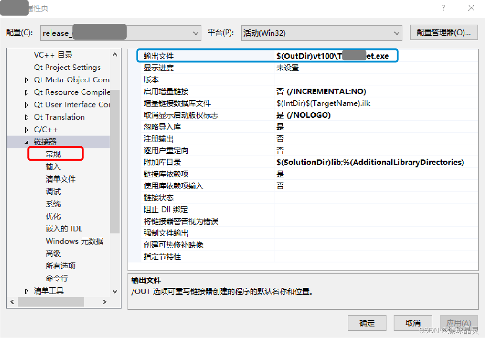Viewport: 485px width, 338px height.
Task: Open the 配置管理器(O) dialog
Action: click(444, 33)
